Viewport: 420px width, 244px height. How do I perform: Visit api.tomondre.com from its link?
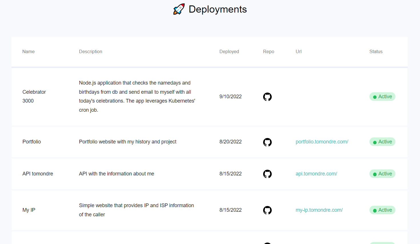[316, 173]
